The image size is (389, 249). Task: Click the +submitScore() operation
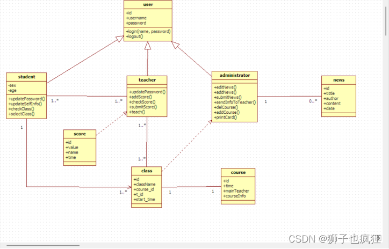[x=143, y=107]
